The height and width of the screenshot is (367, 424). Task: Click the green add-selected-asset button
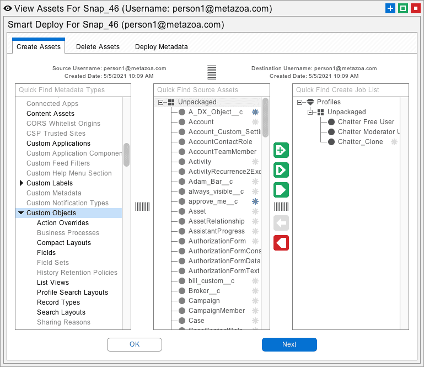[x=281, y=150]
